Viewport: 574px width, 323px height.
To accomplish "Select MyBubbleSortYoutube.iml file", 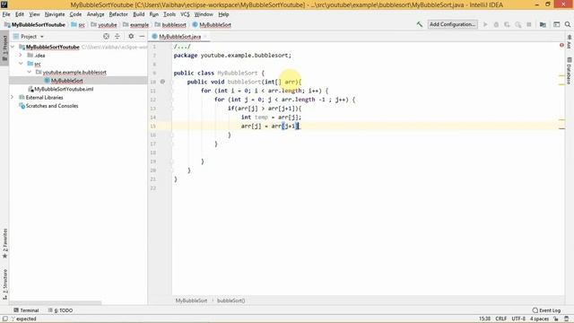I will tap(64, 89).
